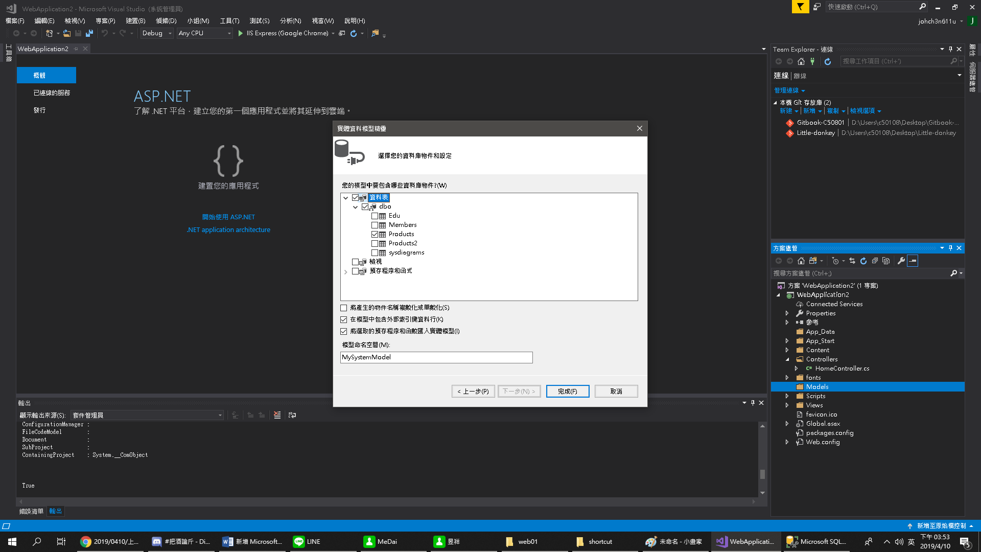Viewport: 981px width, 552px height.
Task: Open the 編輯(E) menu
Action: pyautogui.click(x=44, y=21)
